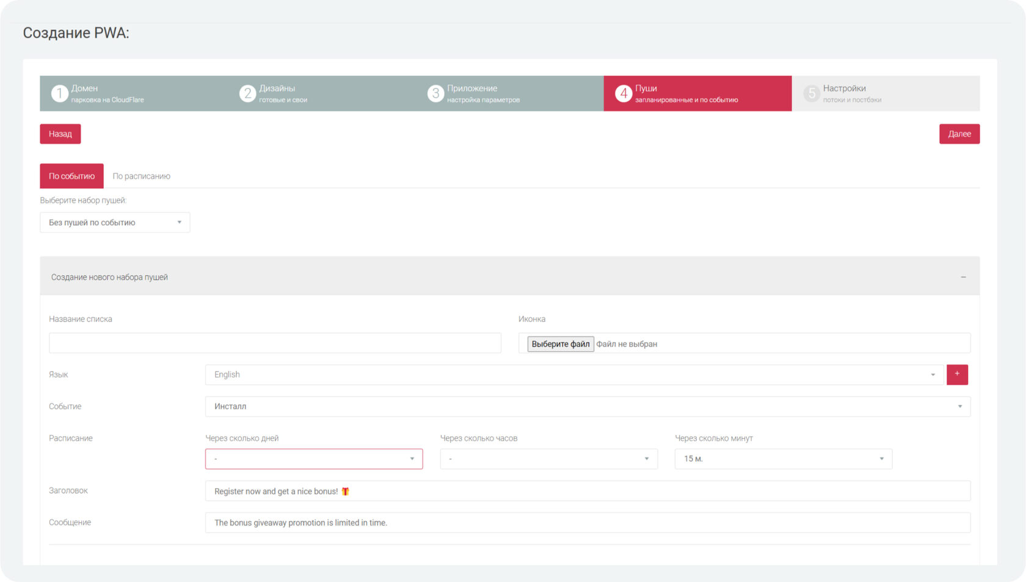Click the step 2 Дизайны number icon
Viewport: 1026px width, 582px height.
247,93
